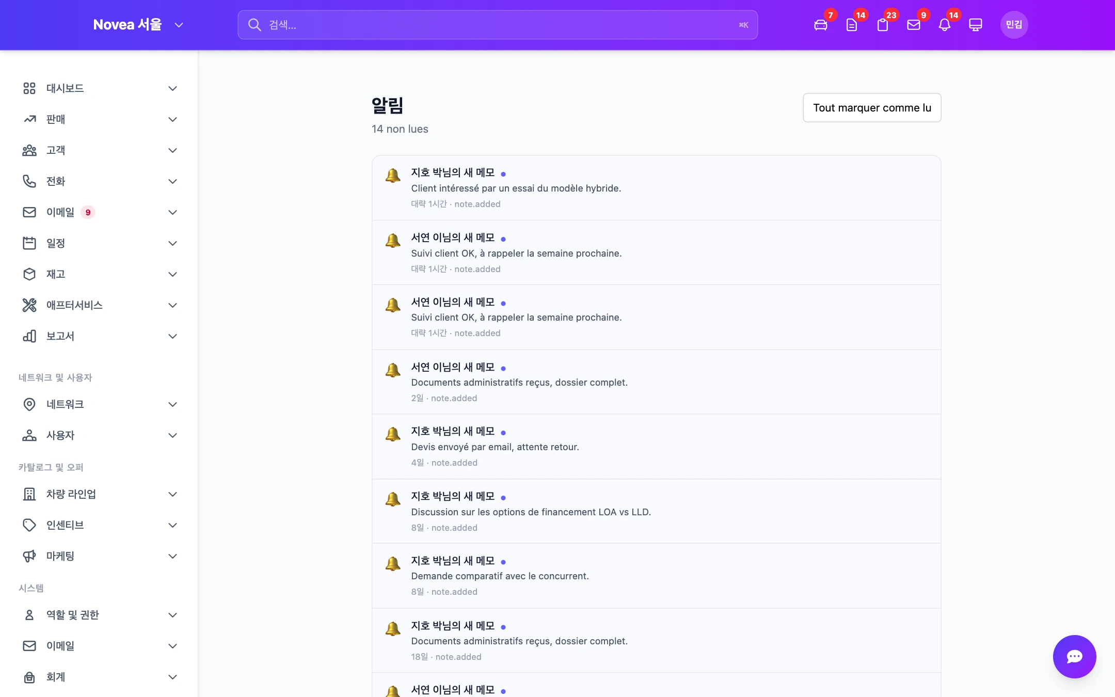This screenshot has width=1115, height=697.
Task: Click the 보고서 bar chart icon
Action: pyautogui.click(x=29, y=336)
